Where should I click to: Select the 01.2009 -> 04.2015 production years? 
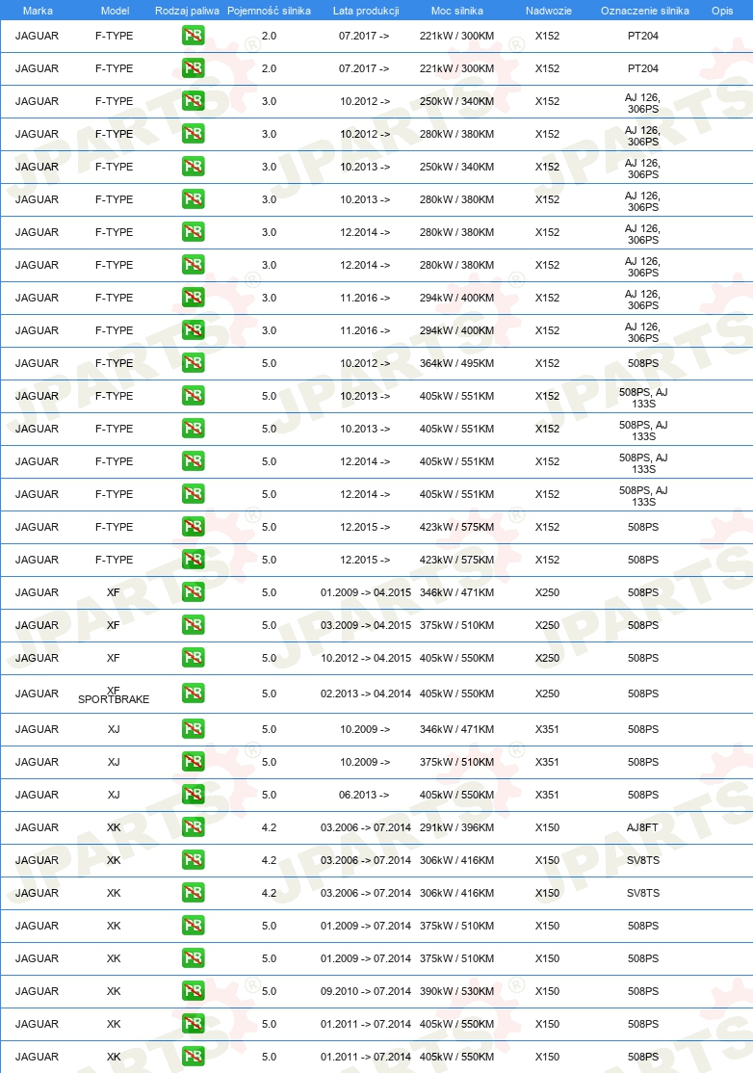pyautogui.click(x=366, y=592)
